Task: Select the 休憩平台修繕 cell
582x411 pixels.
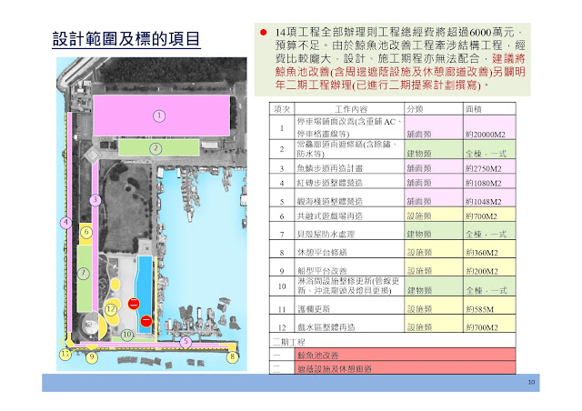Action: click(349, 249)
